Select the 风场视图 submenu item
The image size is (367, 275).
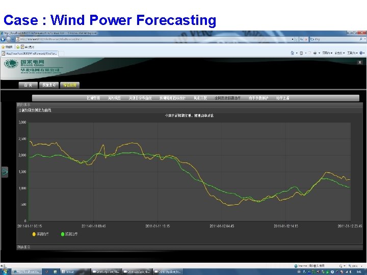pyautogui.click(x=114, y=98)
